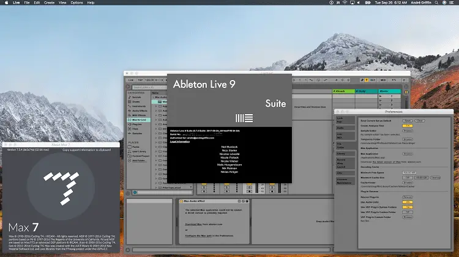Viewport: 459px width, 257px height.
Task: Toggle the yellow computer MIDI keyboard button
Action: click(367, 80)
